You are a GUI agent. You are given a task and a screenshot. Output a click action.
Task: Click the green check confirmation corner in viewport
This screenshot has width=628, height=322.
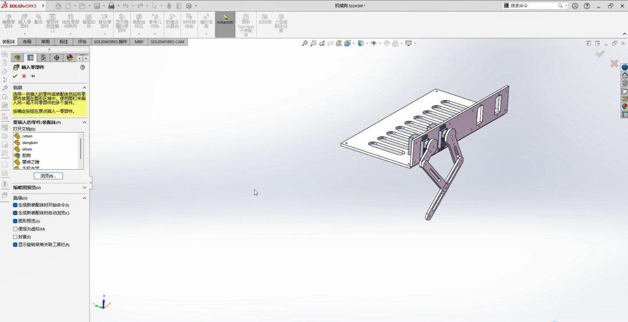600,53
